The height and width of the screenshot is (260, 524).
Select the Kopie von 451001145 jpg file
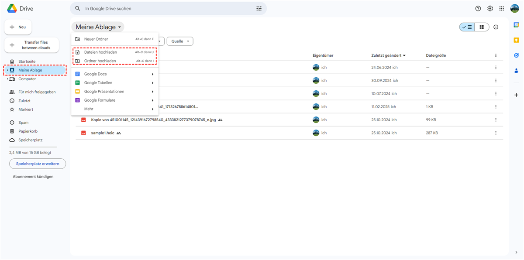(289, 120)
